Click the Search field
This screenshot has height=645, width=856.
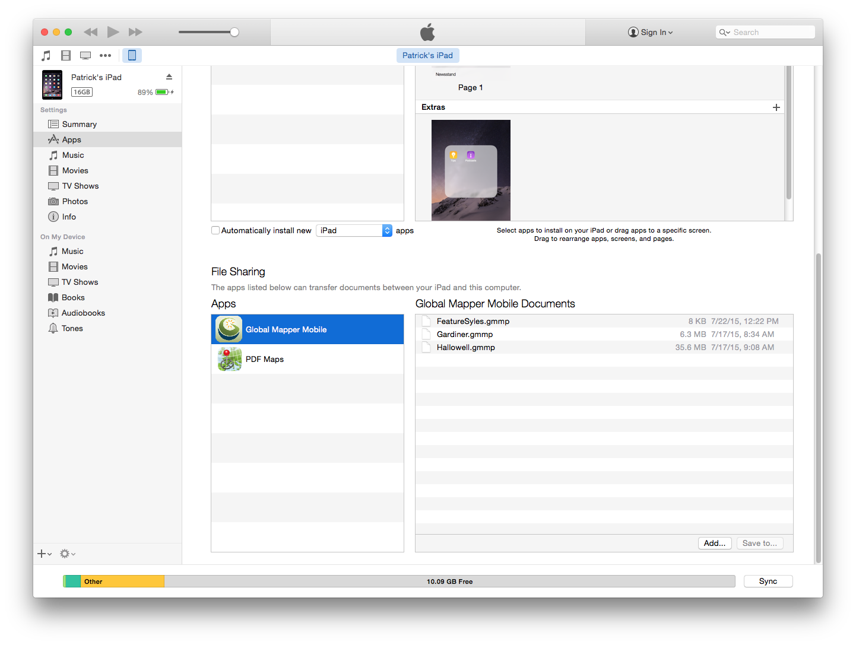tap(765, 32)
